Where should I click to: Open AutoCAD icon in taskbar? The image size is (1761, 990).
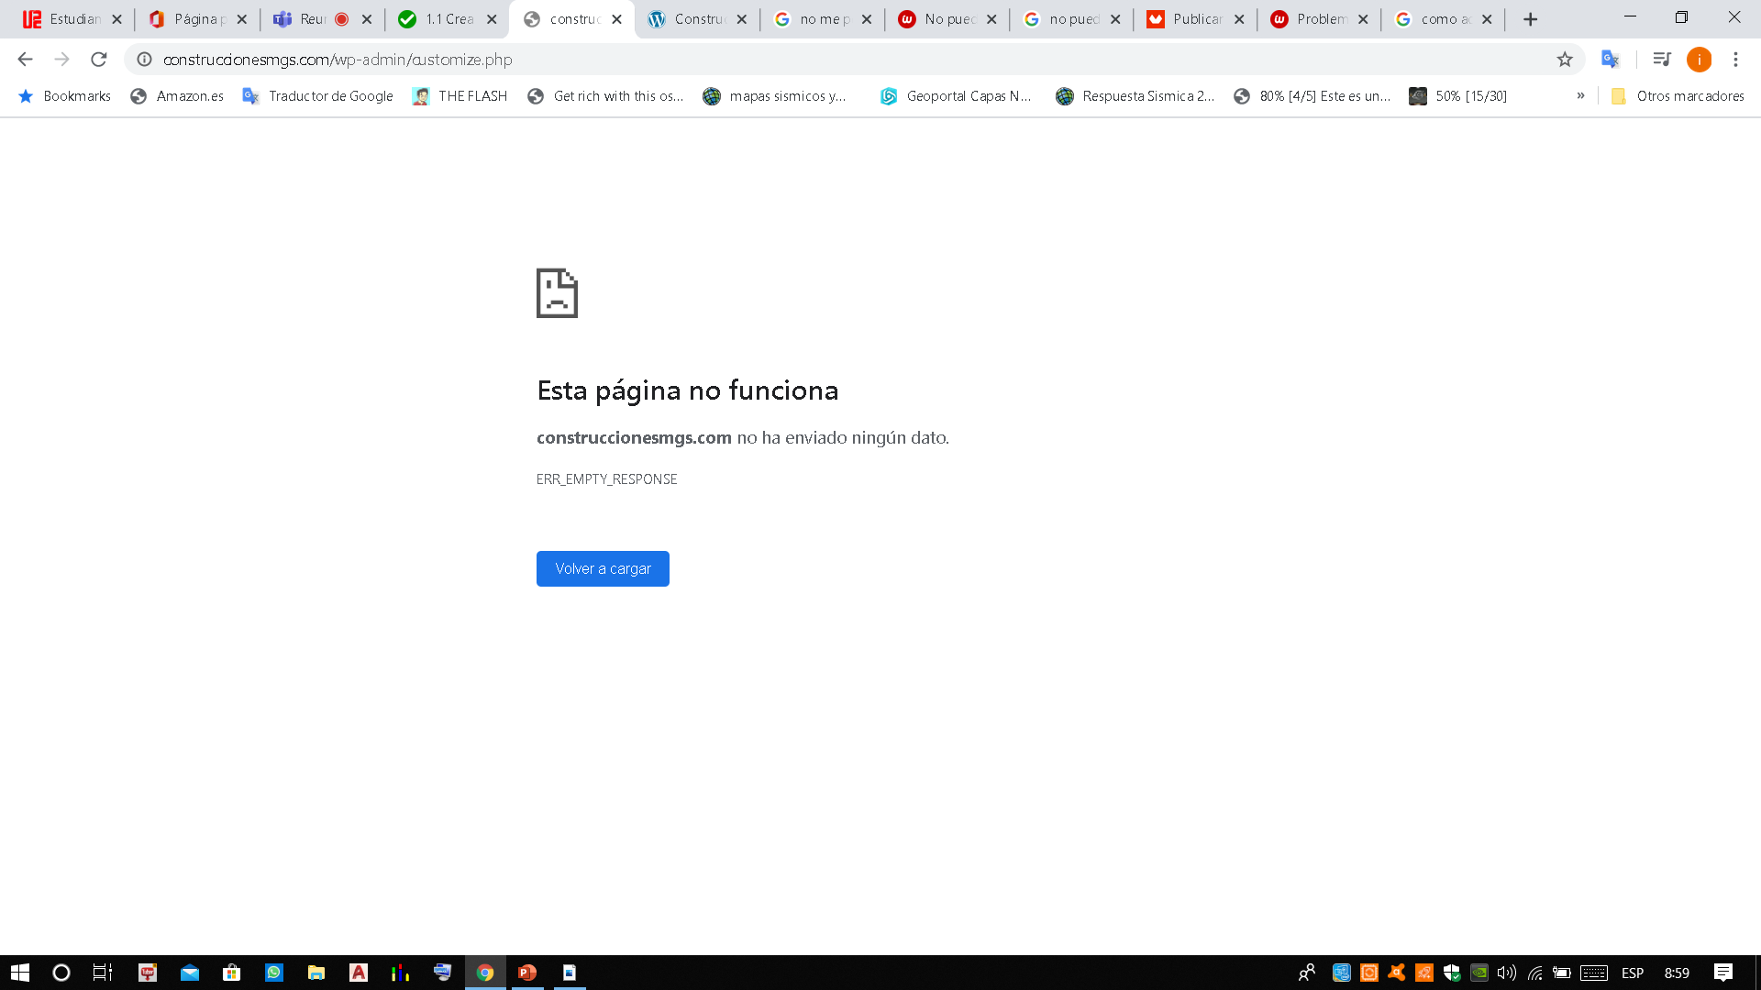[x=359, y=973]
